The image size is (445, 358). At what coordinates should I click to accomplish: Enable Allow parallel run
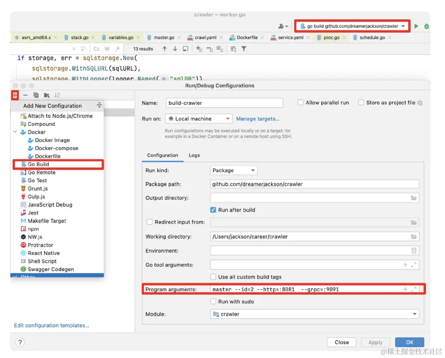tap(300, 102)
